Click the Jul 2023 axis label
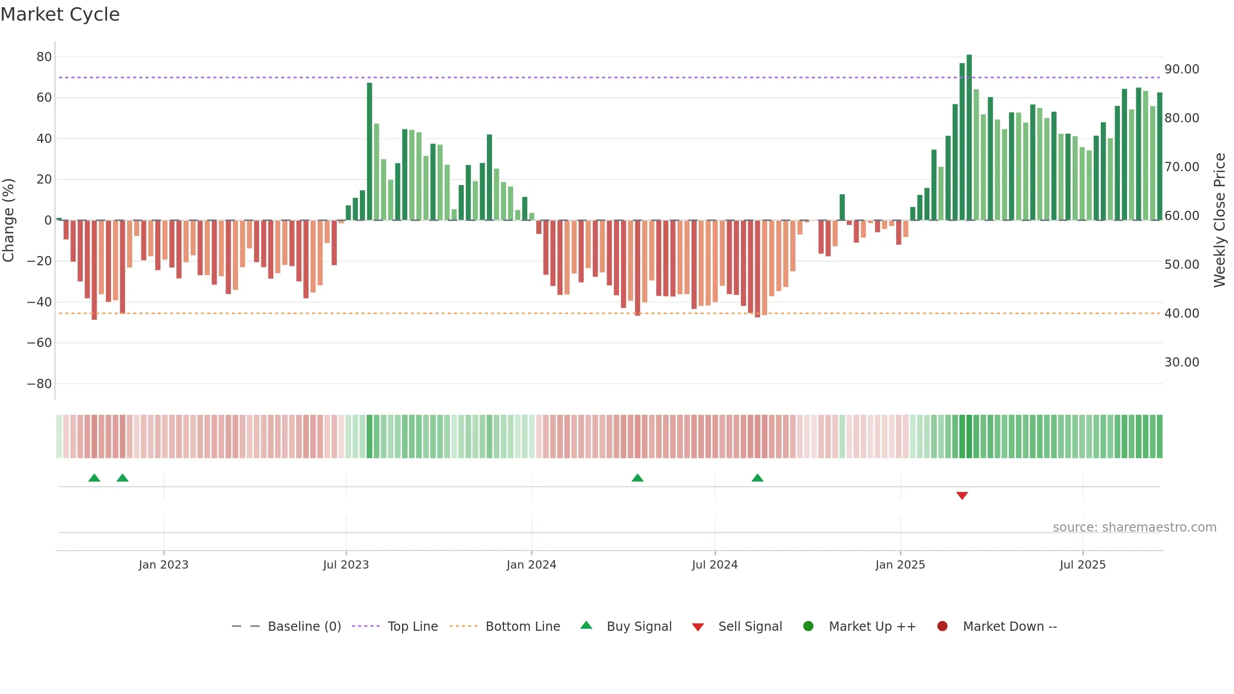 point(346,564)
